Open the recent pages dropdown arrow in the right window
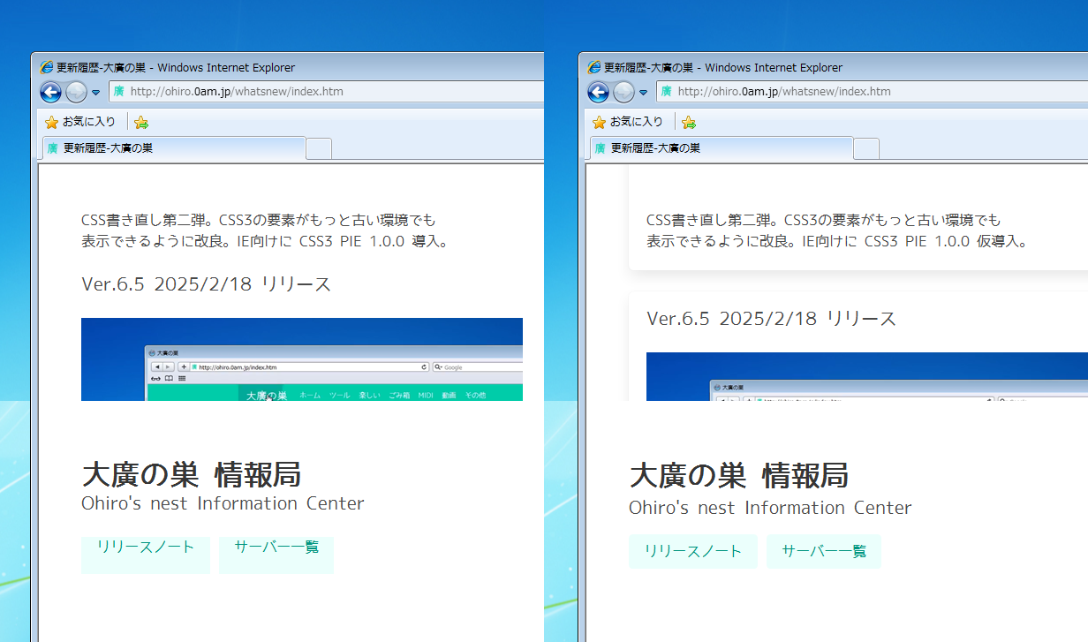Viewport: 1088px width, 642px height. point(643,93)
